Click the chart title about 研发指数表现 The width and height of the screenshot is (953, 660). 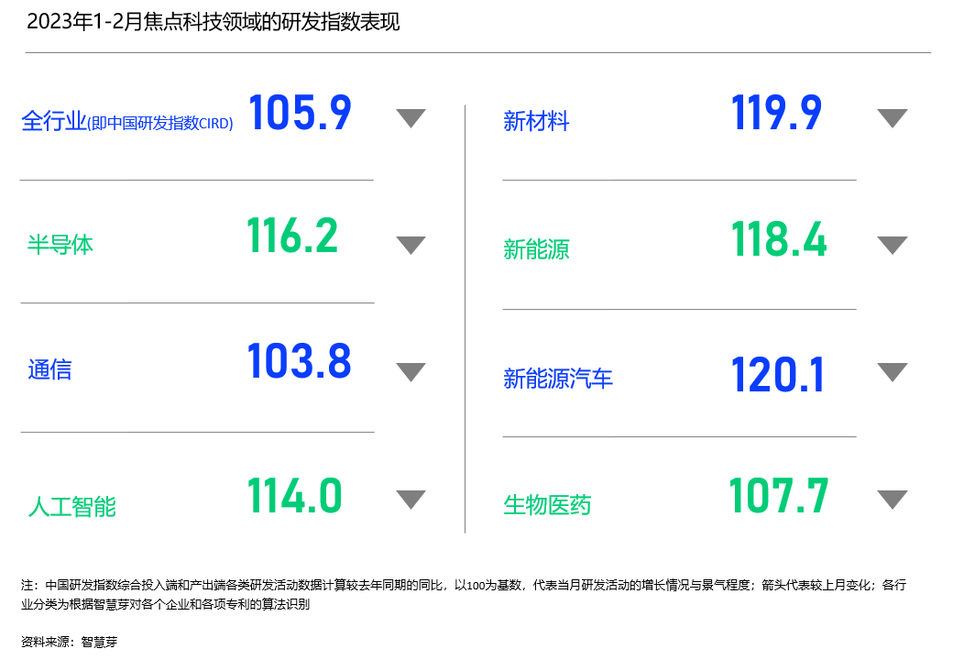214,23
